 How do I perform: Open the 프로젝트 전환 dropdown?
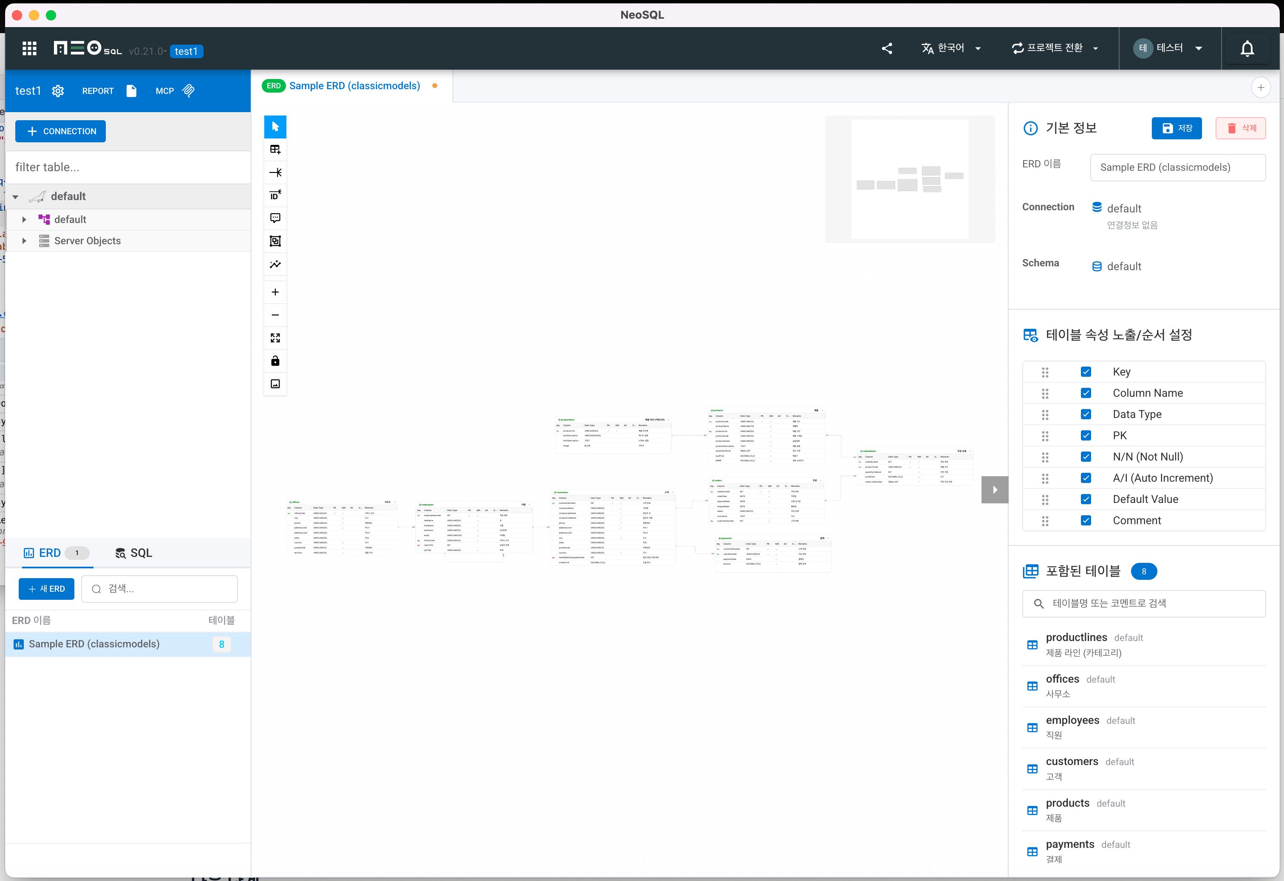(1055, 48)
